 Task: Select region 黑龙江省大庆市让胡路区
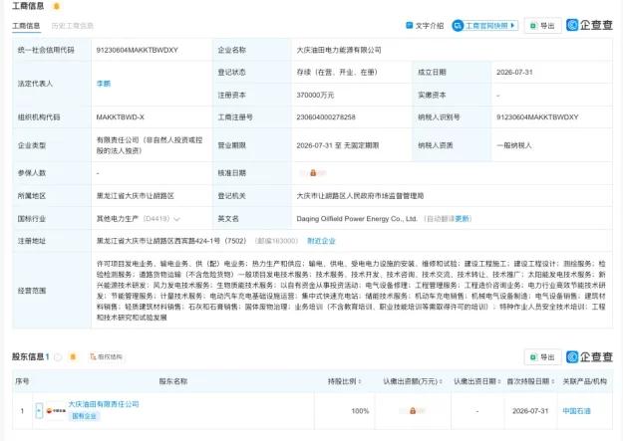136,196
